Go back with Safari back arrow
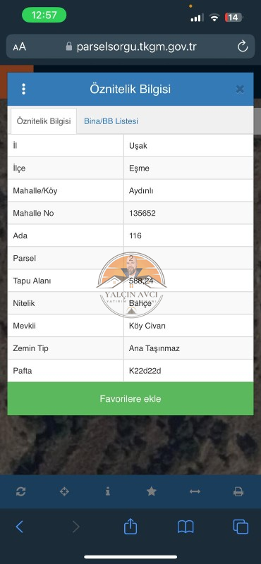 (20, 527)
